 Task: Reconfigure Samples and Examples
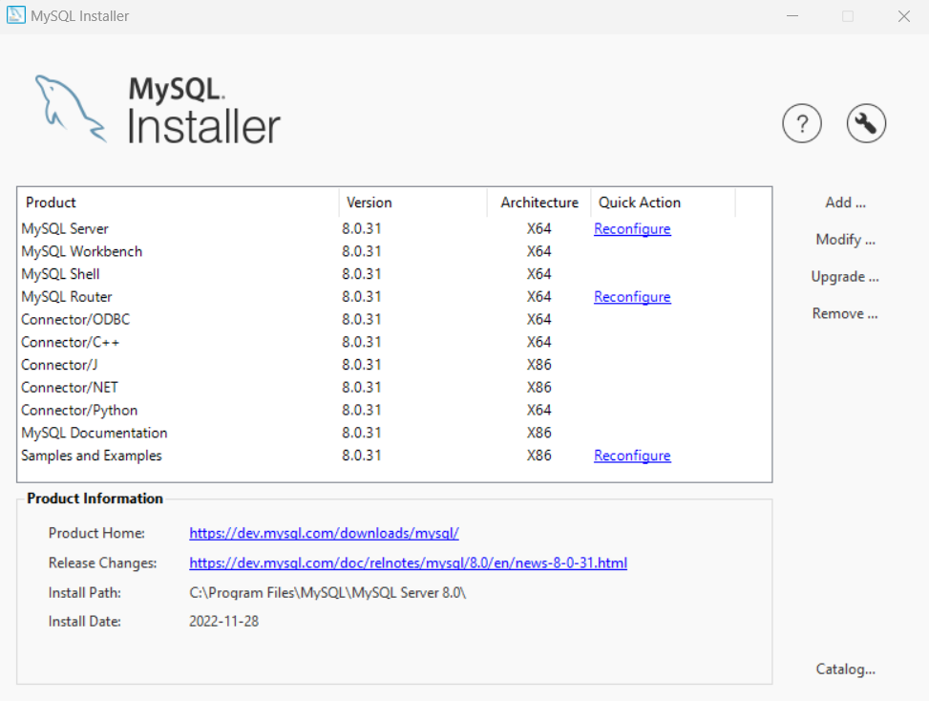[632, 456]
